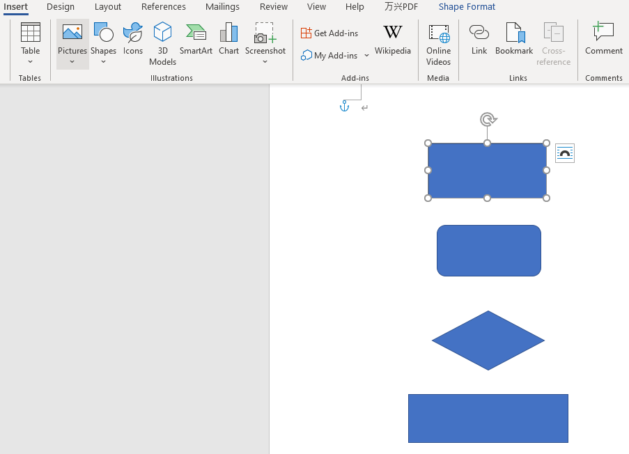Image resolution: width=629 pixels, height=454 pixels.
Task: Expand the My Add-ins chevron
Action: 366,55
